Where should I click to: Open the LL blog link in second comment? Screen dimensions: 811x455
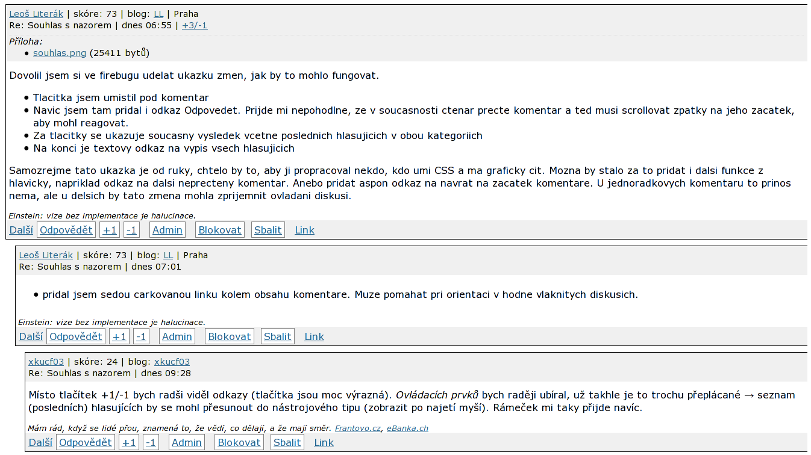(x=168, y=255)
